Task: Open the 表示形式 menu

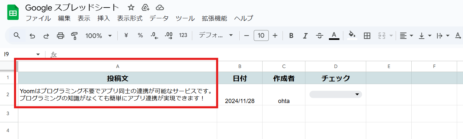Action: (130, 18)
